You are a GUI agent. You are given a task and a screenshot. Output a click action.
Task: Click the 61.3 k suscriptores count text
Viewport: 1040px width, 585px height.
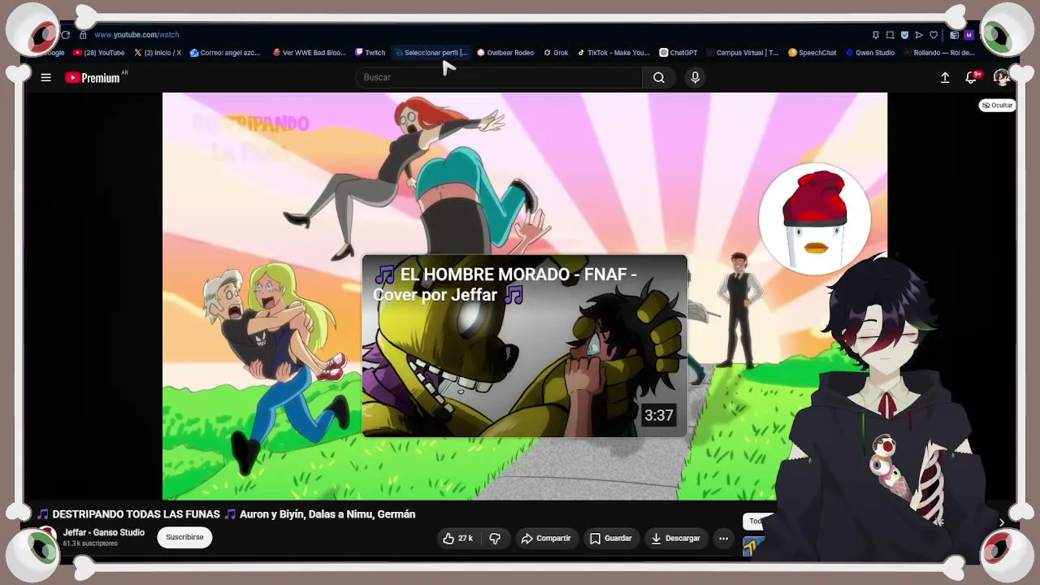tap(90, 544)
